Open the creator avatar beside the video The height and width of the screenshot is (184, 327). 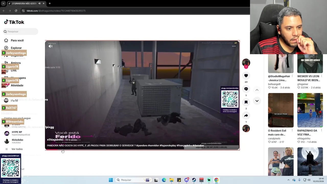click(246, 62)
